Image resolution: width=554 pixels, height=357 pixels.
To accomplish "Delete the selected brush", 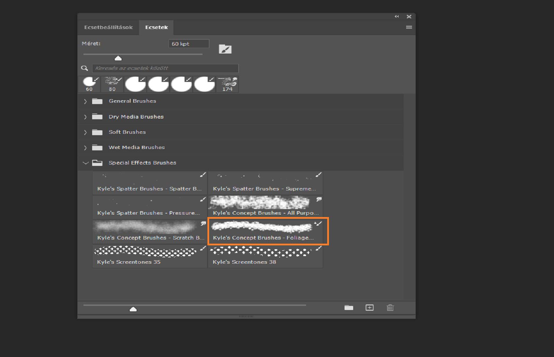I will point(390,308).
